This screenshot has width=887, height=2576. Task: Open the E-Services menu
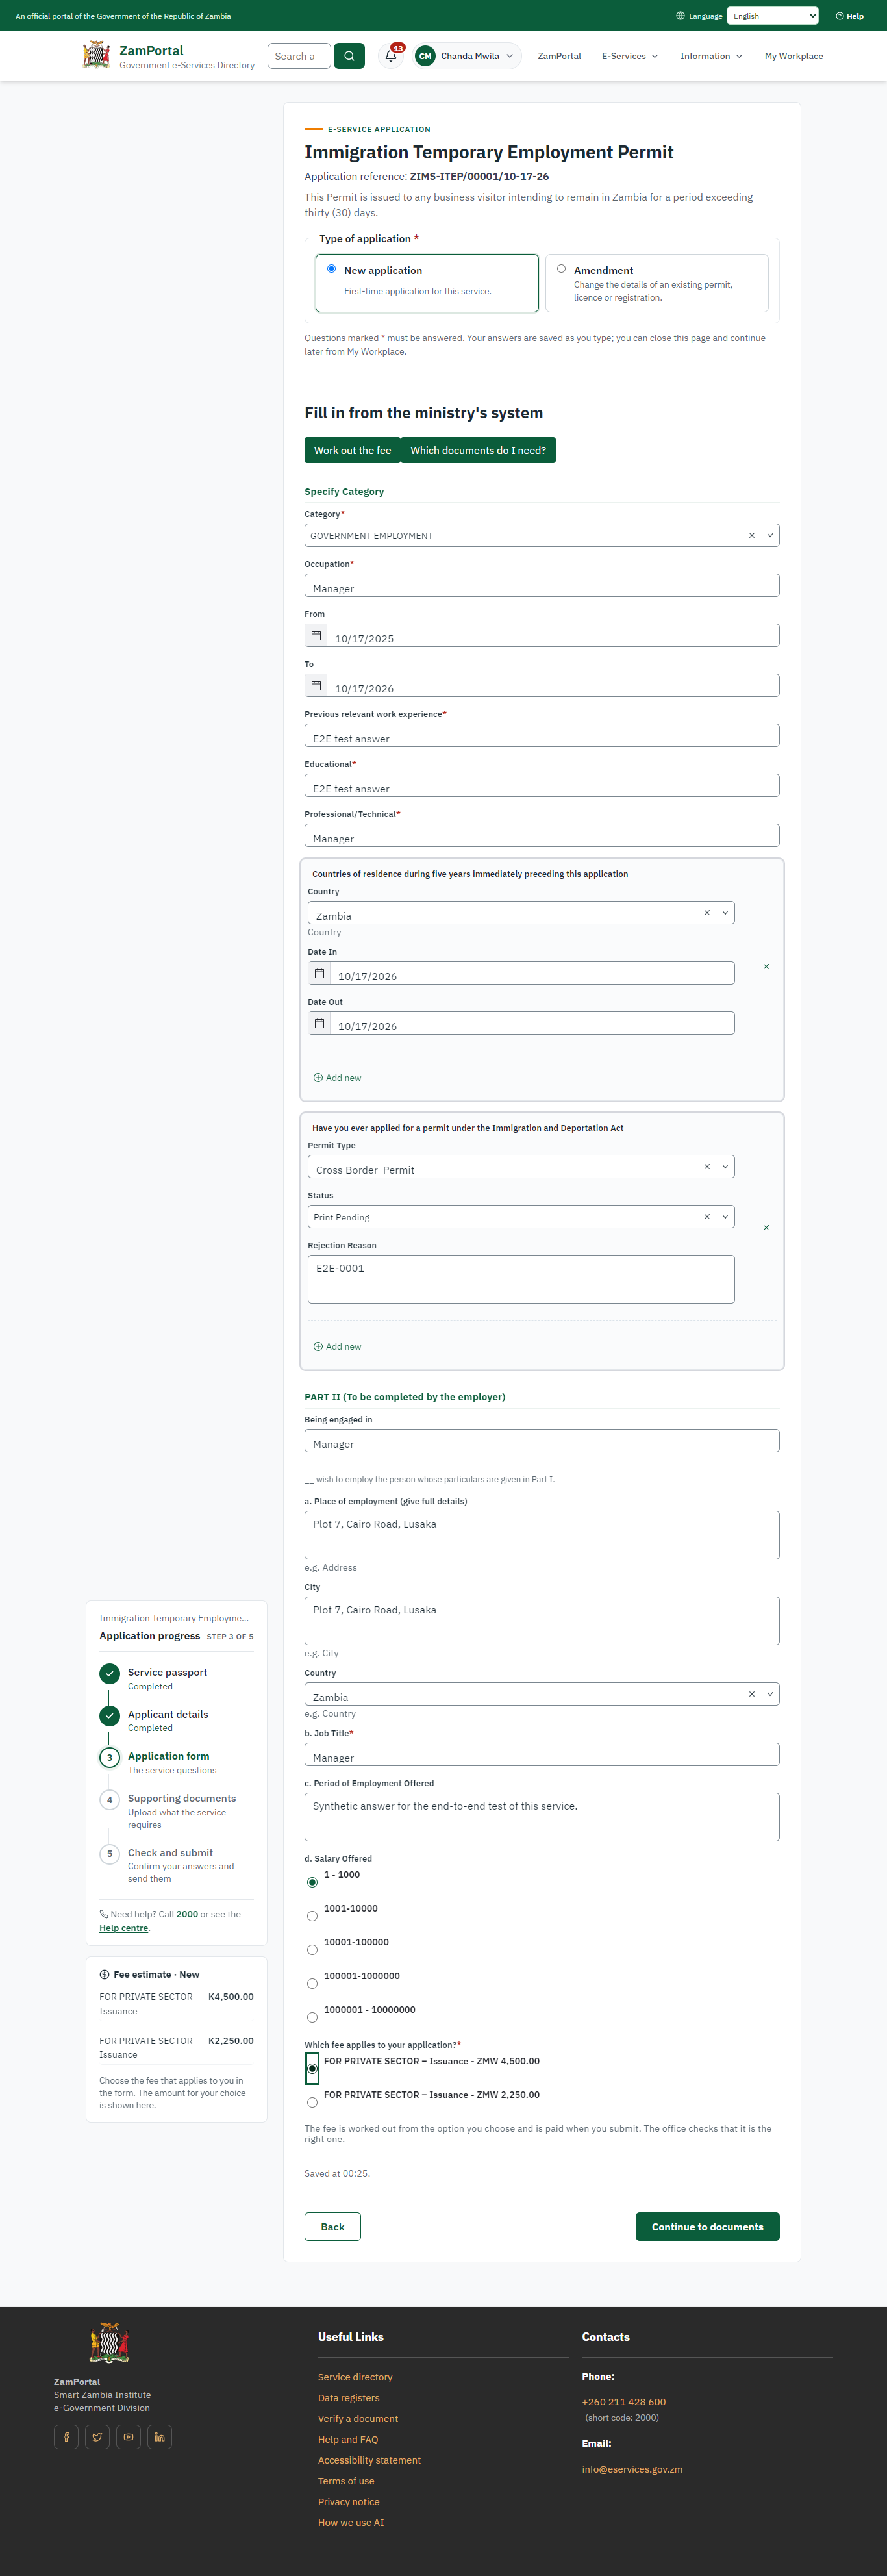pyautogui.click(x=630, y=56)
